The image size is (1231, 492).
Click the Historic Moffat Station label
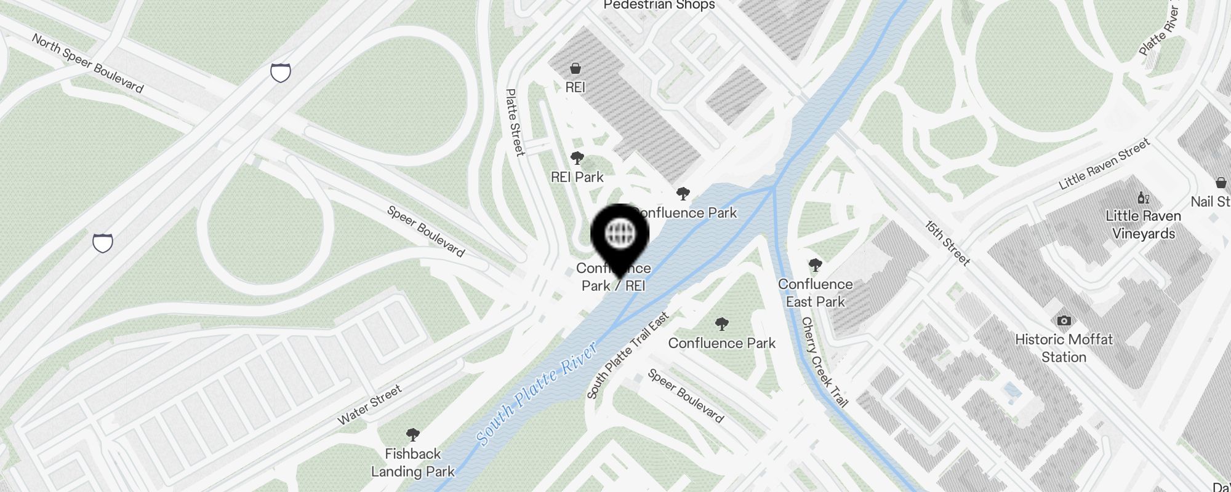point(1064,348)
